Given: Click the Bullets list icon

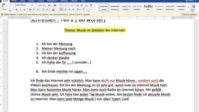Looking at the screenshot, I should [61, 5].
